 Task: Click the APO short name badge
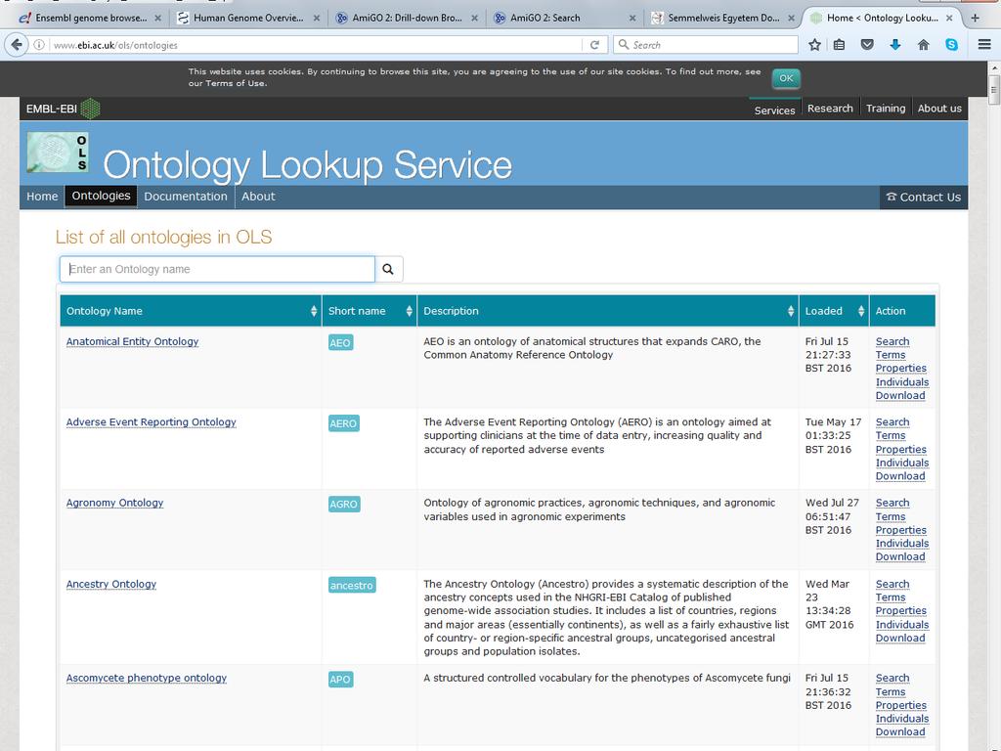pos(340,680)
